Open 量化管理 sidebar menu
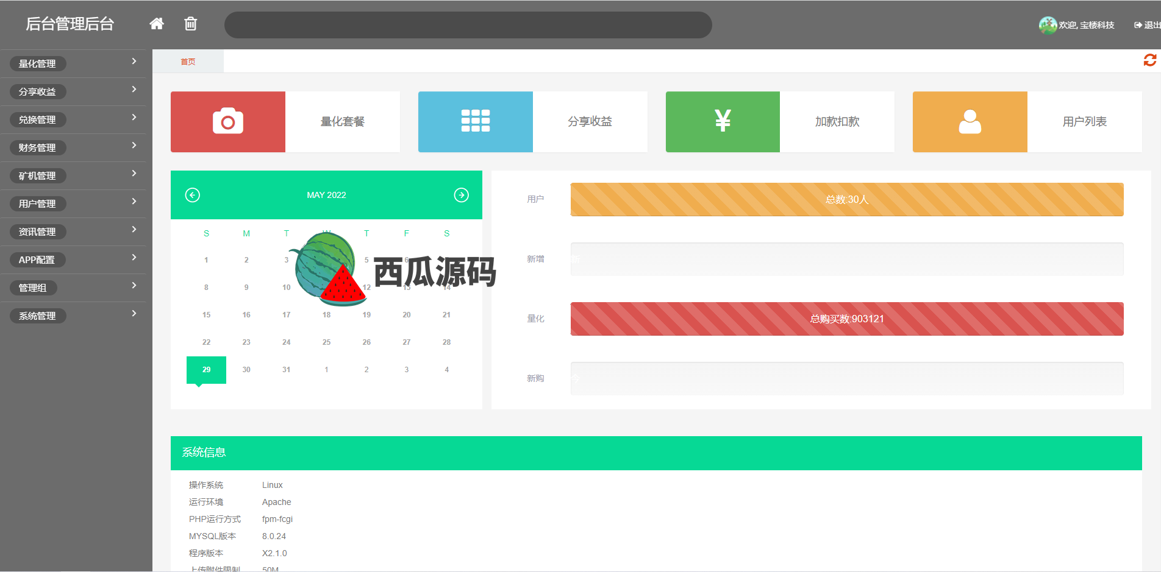The height and width of the screenshot is (572, 1161). 38,63
